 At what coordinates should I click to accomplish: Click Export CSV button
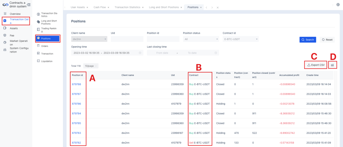pos(316,65)
